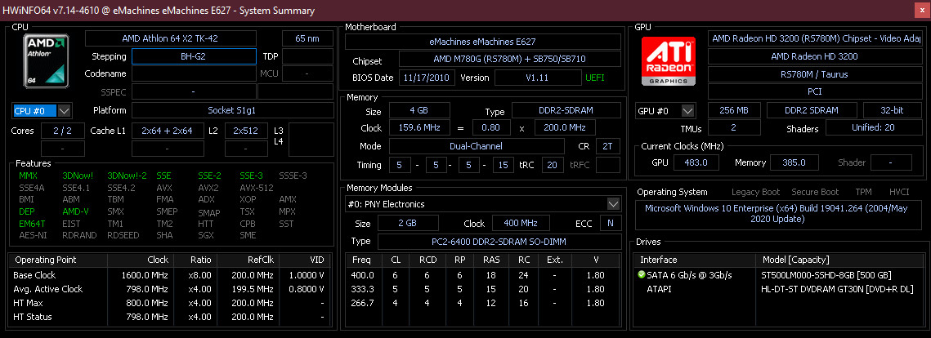Viewport: 931px width, 338px height.
Task: Click the 266.7 frequency timing row
Action: click(x=483, y=303)
